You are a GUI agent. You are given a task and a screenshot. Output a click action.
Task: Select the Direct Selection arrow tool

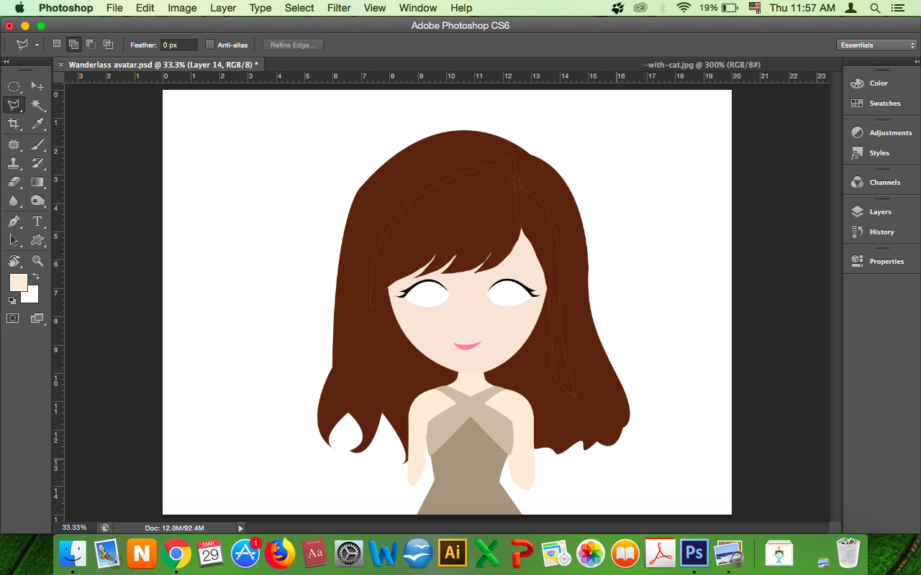[x=14, y=240]
